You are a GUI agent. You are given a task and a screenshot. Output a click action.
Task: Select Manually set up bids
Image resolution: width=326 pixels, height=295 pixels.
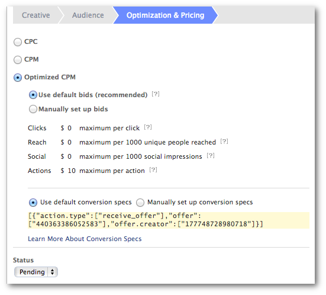(x=33, y=109)
